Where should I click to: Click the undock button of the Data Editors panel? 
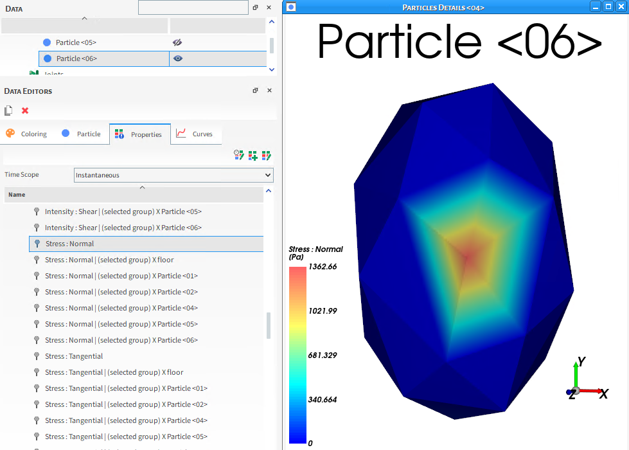255,90
